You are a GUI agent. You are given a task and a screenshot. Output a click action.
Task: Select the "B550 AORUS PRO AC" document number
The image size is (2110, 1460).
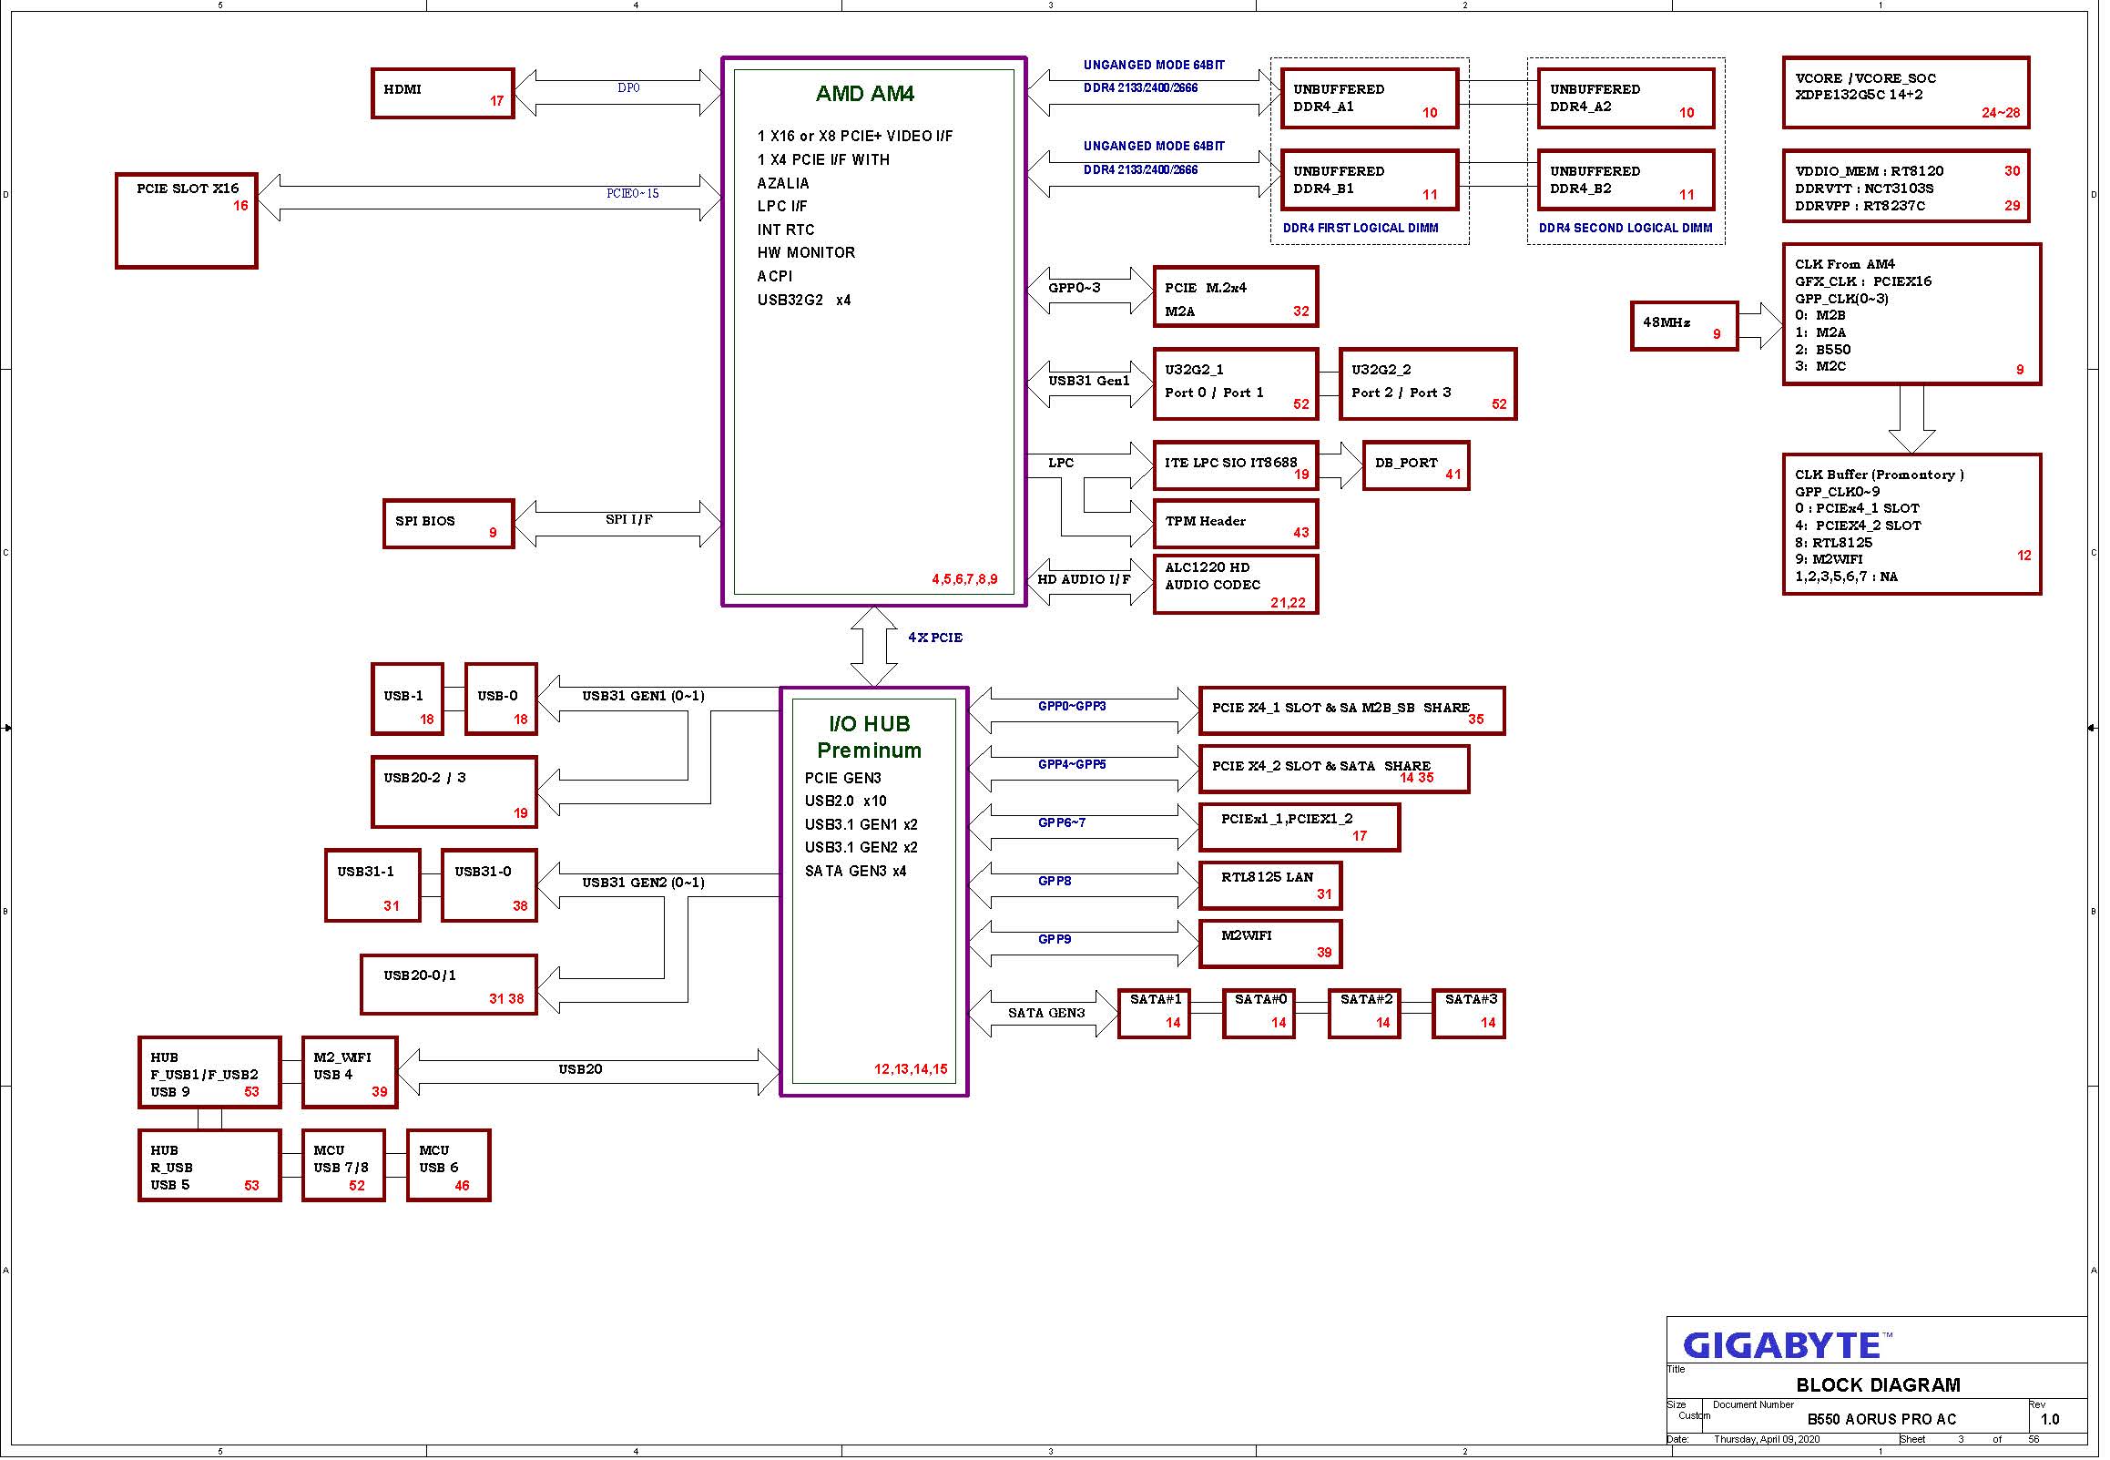1881,1420
